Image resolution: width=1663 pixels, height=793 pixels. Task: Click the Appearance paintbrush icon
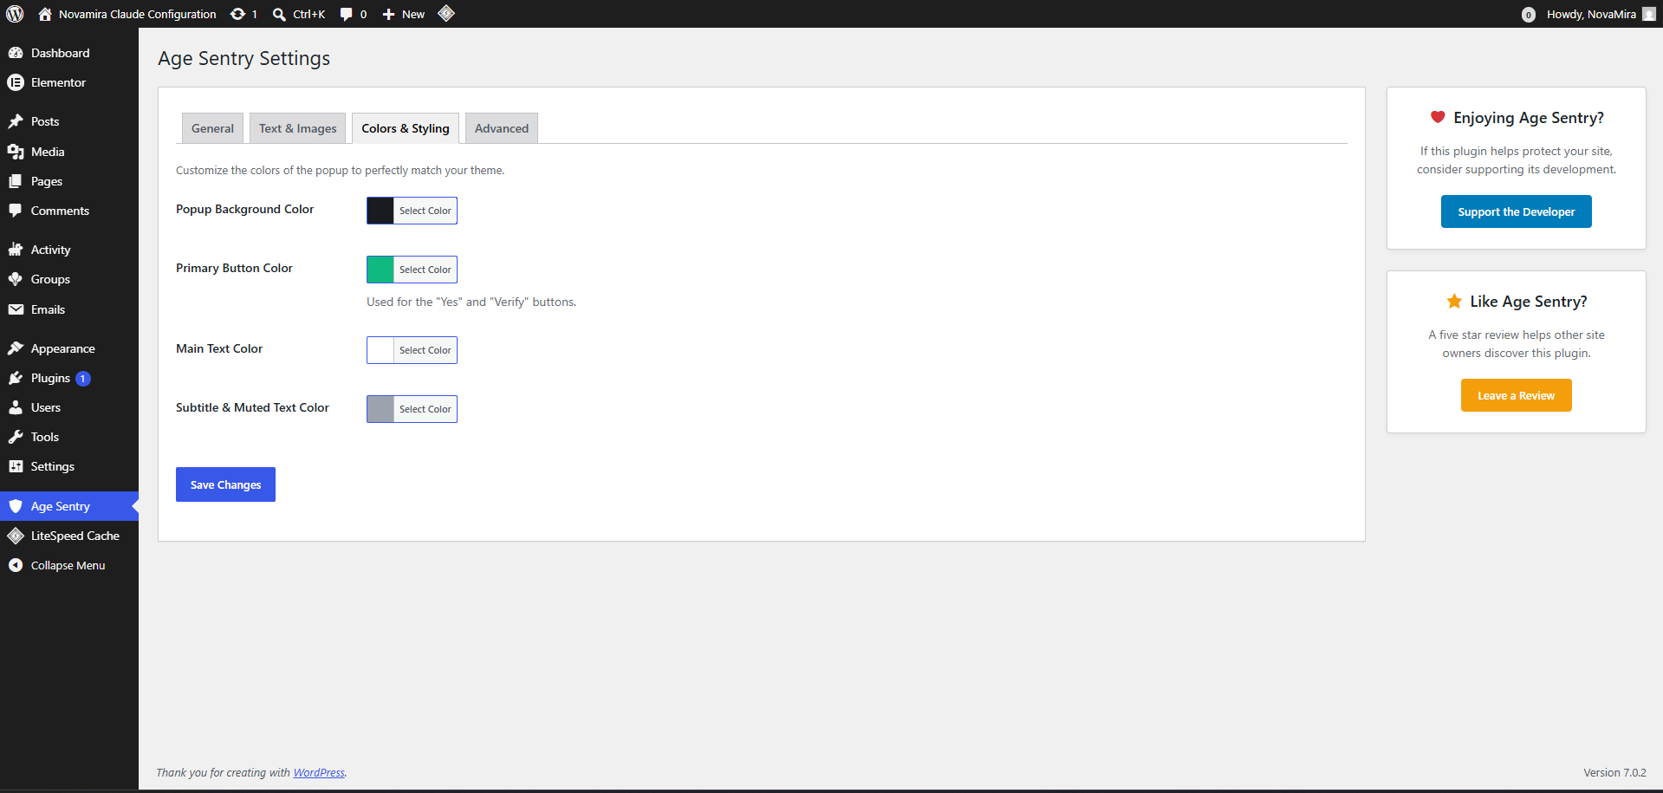[x=16, y=348]
